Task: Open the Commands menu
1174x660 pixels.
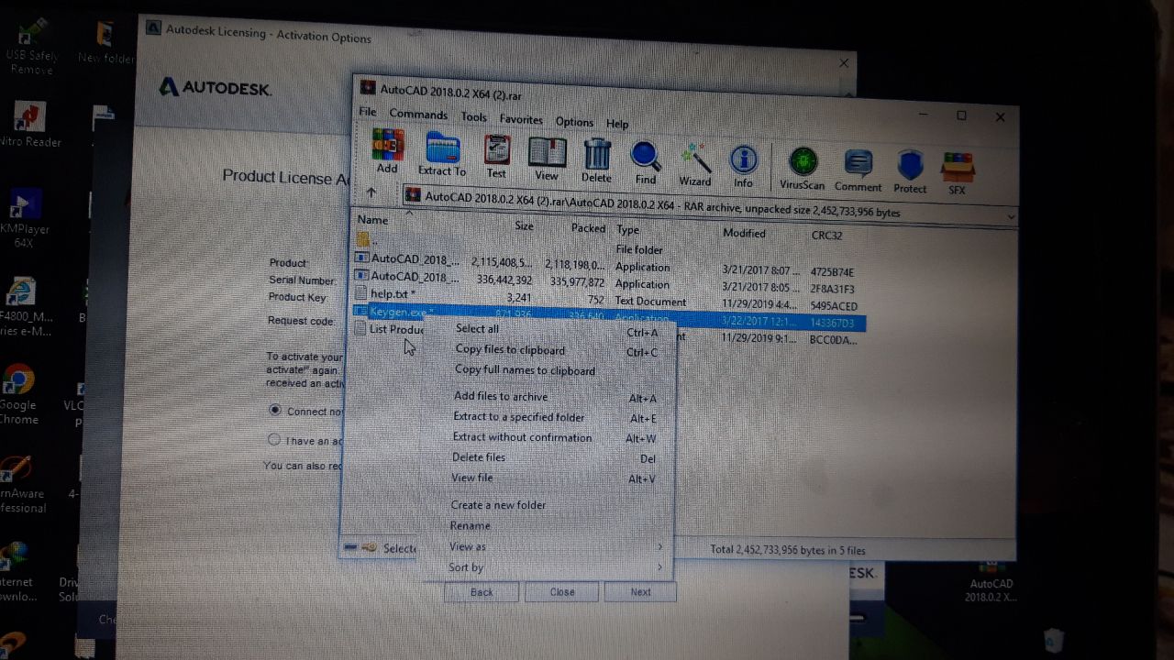Action: point(418,115)
